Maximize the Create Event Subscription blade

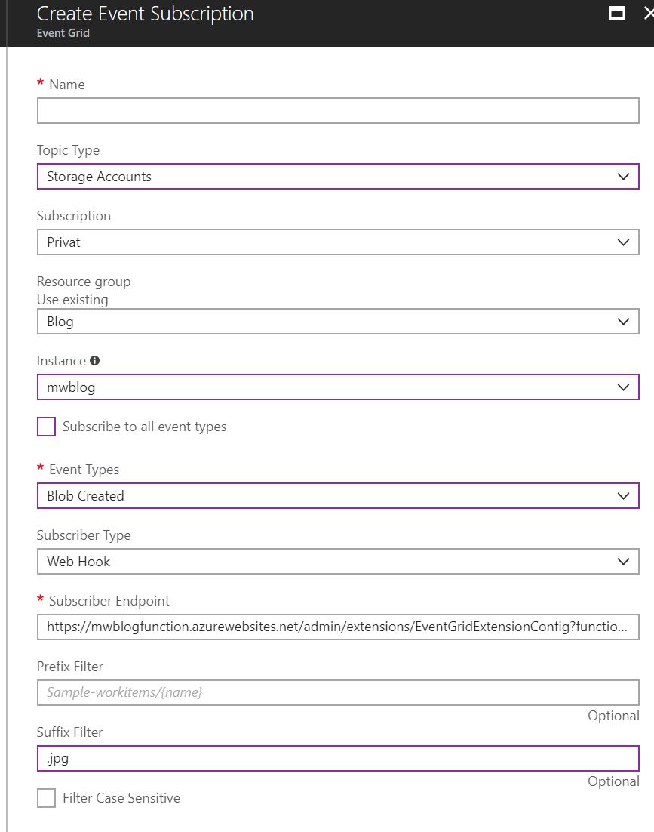pyautogui.click(x=617, y=13)
